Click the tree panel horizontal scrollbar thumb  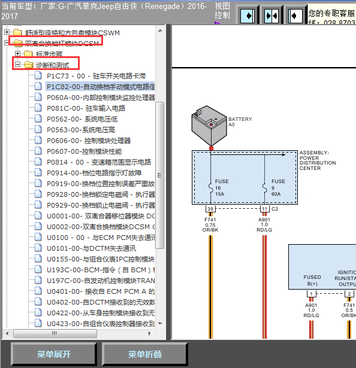point(55,333)
